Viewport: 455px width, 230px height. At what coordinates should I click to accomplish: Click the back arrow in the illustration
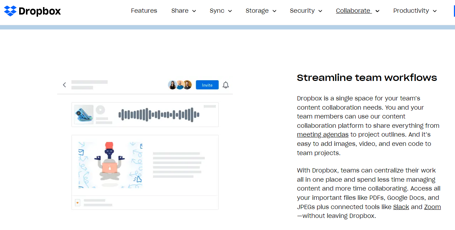pyautogui.click(x=64, y=85)
